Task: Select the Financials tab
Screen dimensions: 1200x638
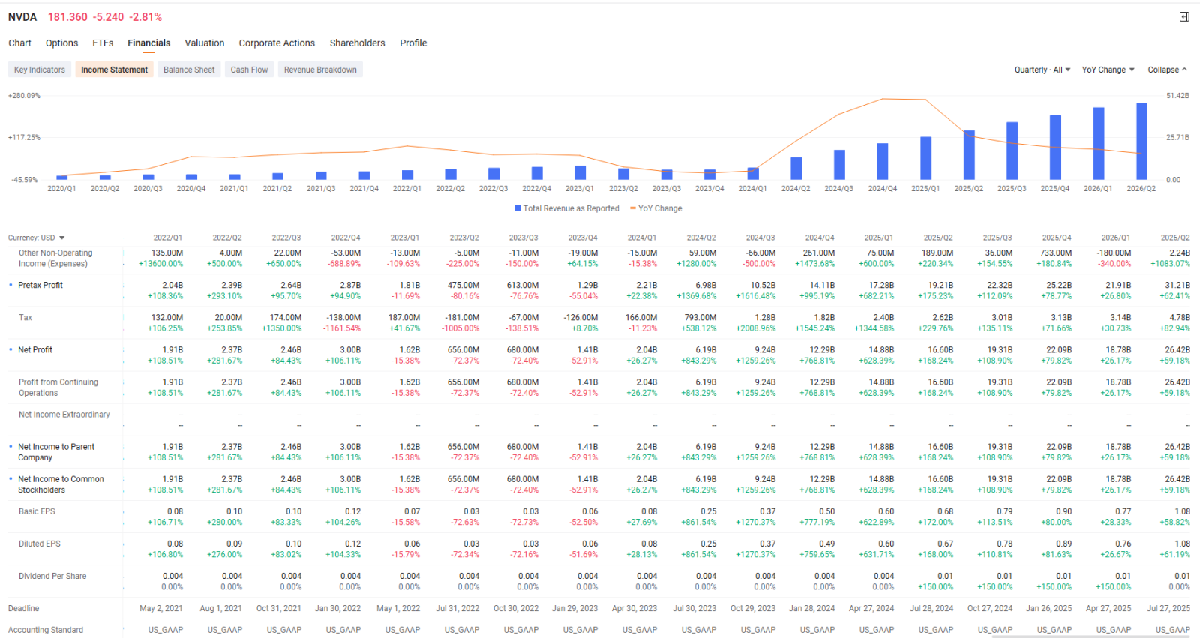Action: 148,43
